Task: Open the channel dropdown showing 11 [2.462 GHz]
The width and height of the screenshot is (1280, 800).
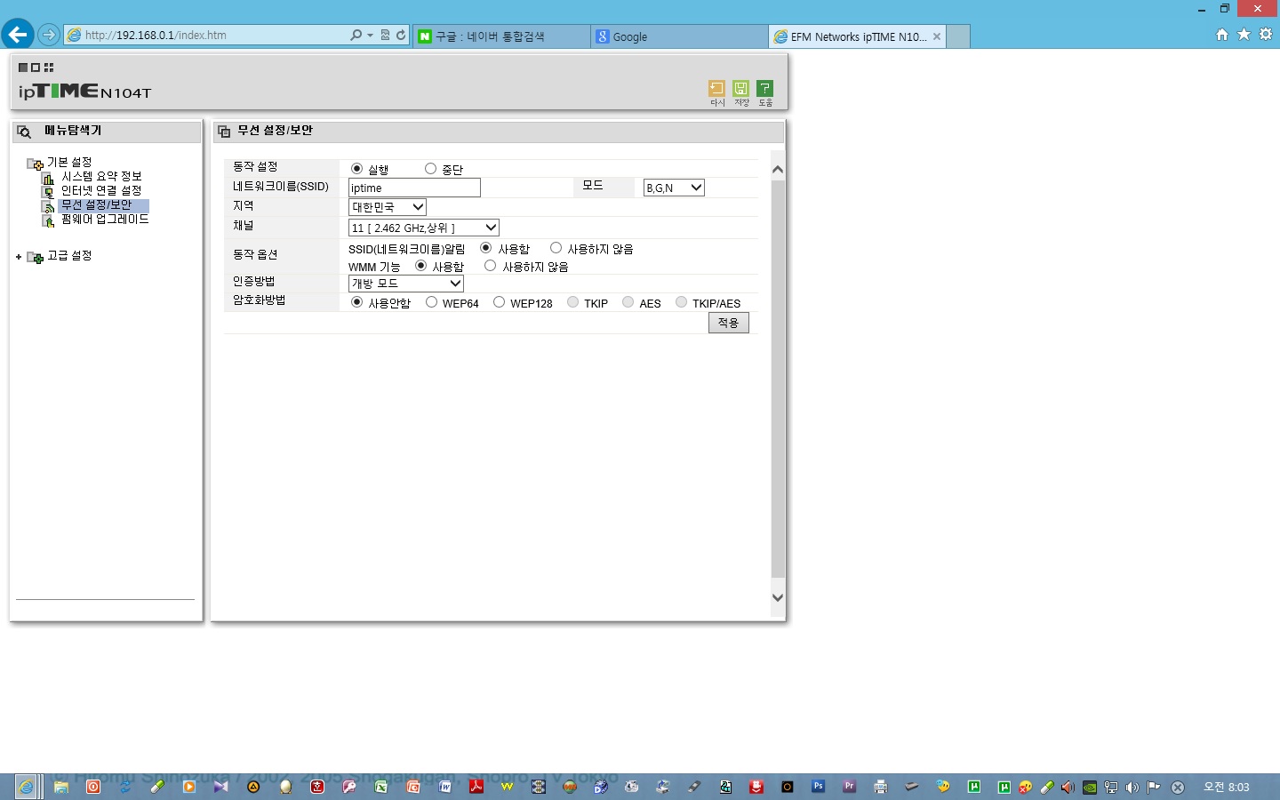Action: pos(424,228)
